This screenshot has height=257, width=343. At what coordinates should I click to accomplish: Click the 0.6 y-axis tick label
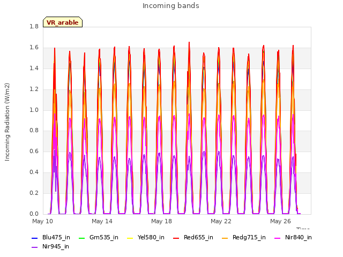[x=34, y=151]
